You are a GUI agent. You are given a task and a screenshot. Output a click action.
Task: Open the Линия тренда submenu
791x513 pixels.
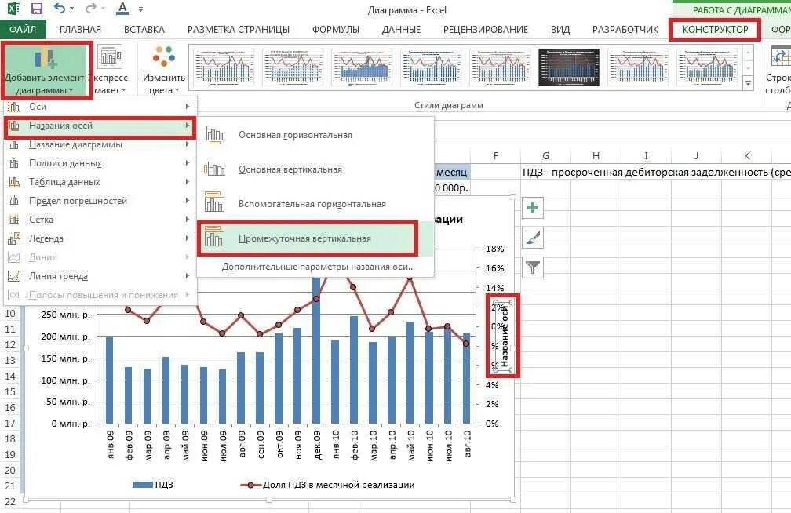tap(100, 276)
